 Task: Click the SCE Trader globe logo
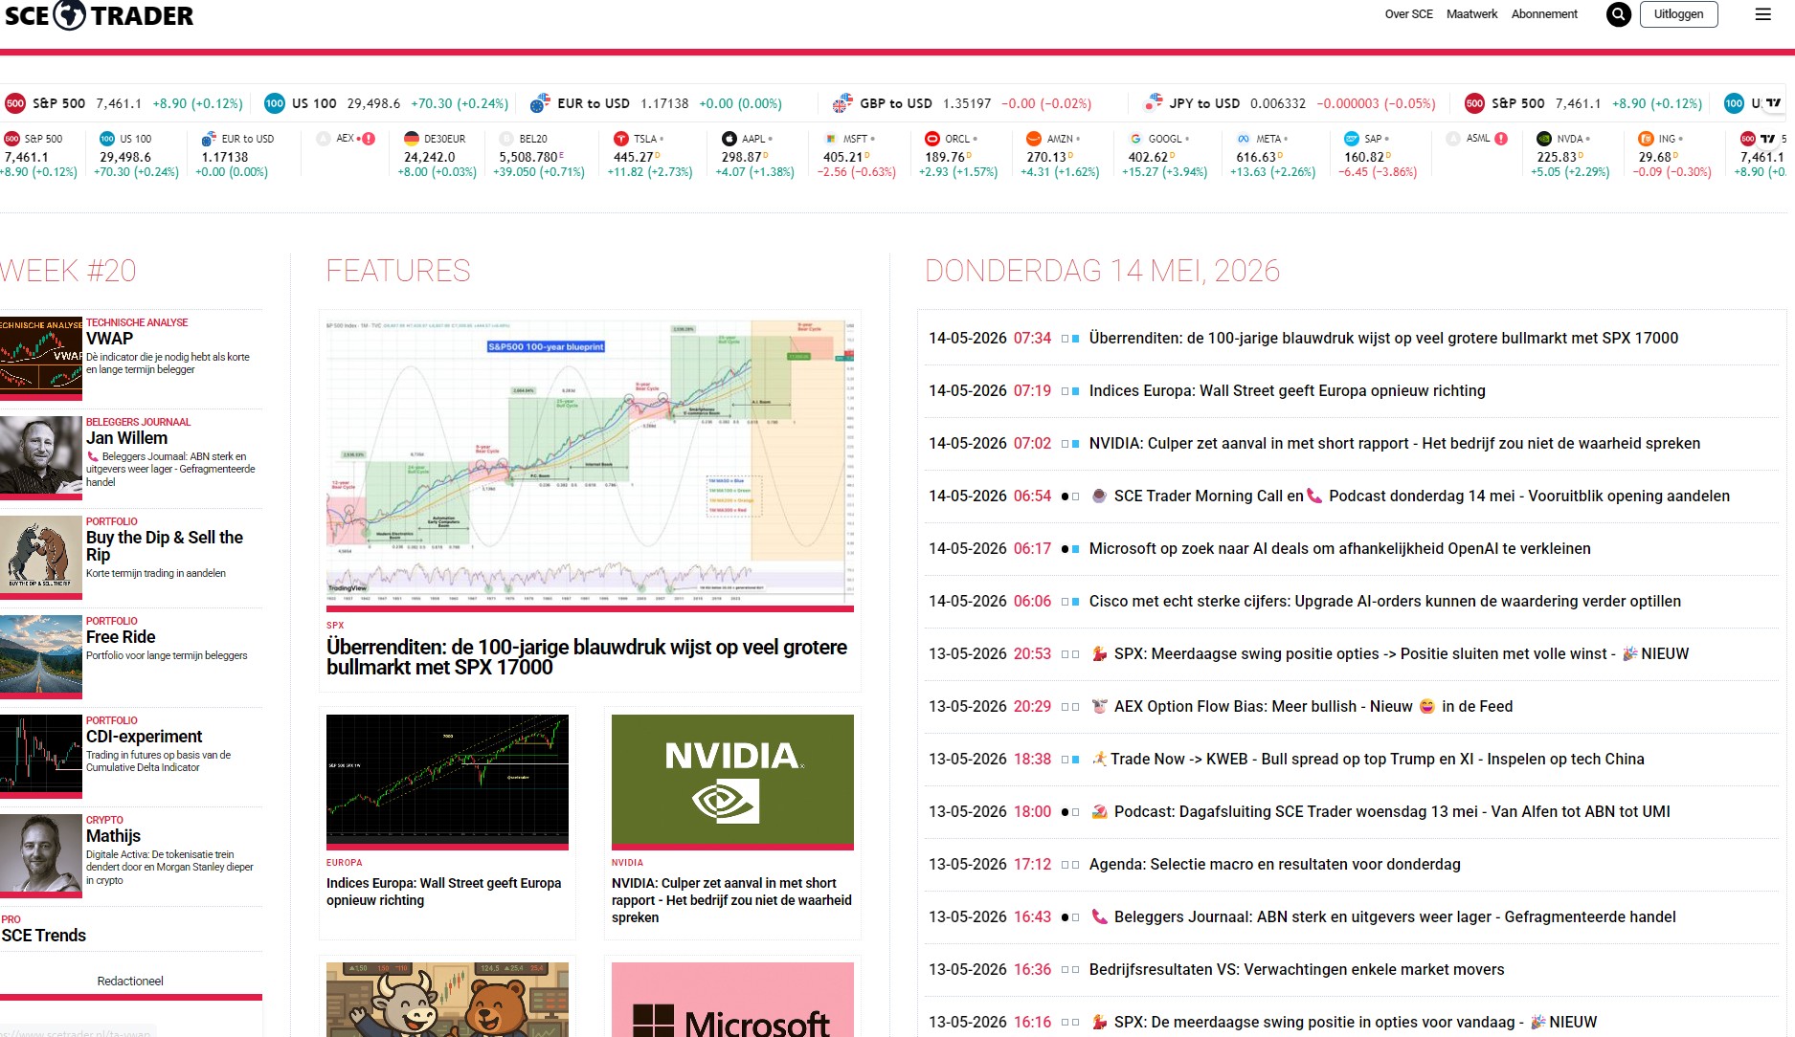coord(69,14)
